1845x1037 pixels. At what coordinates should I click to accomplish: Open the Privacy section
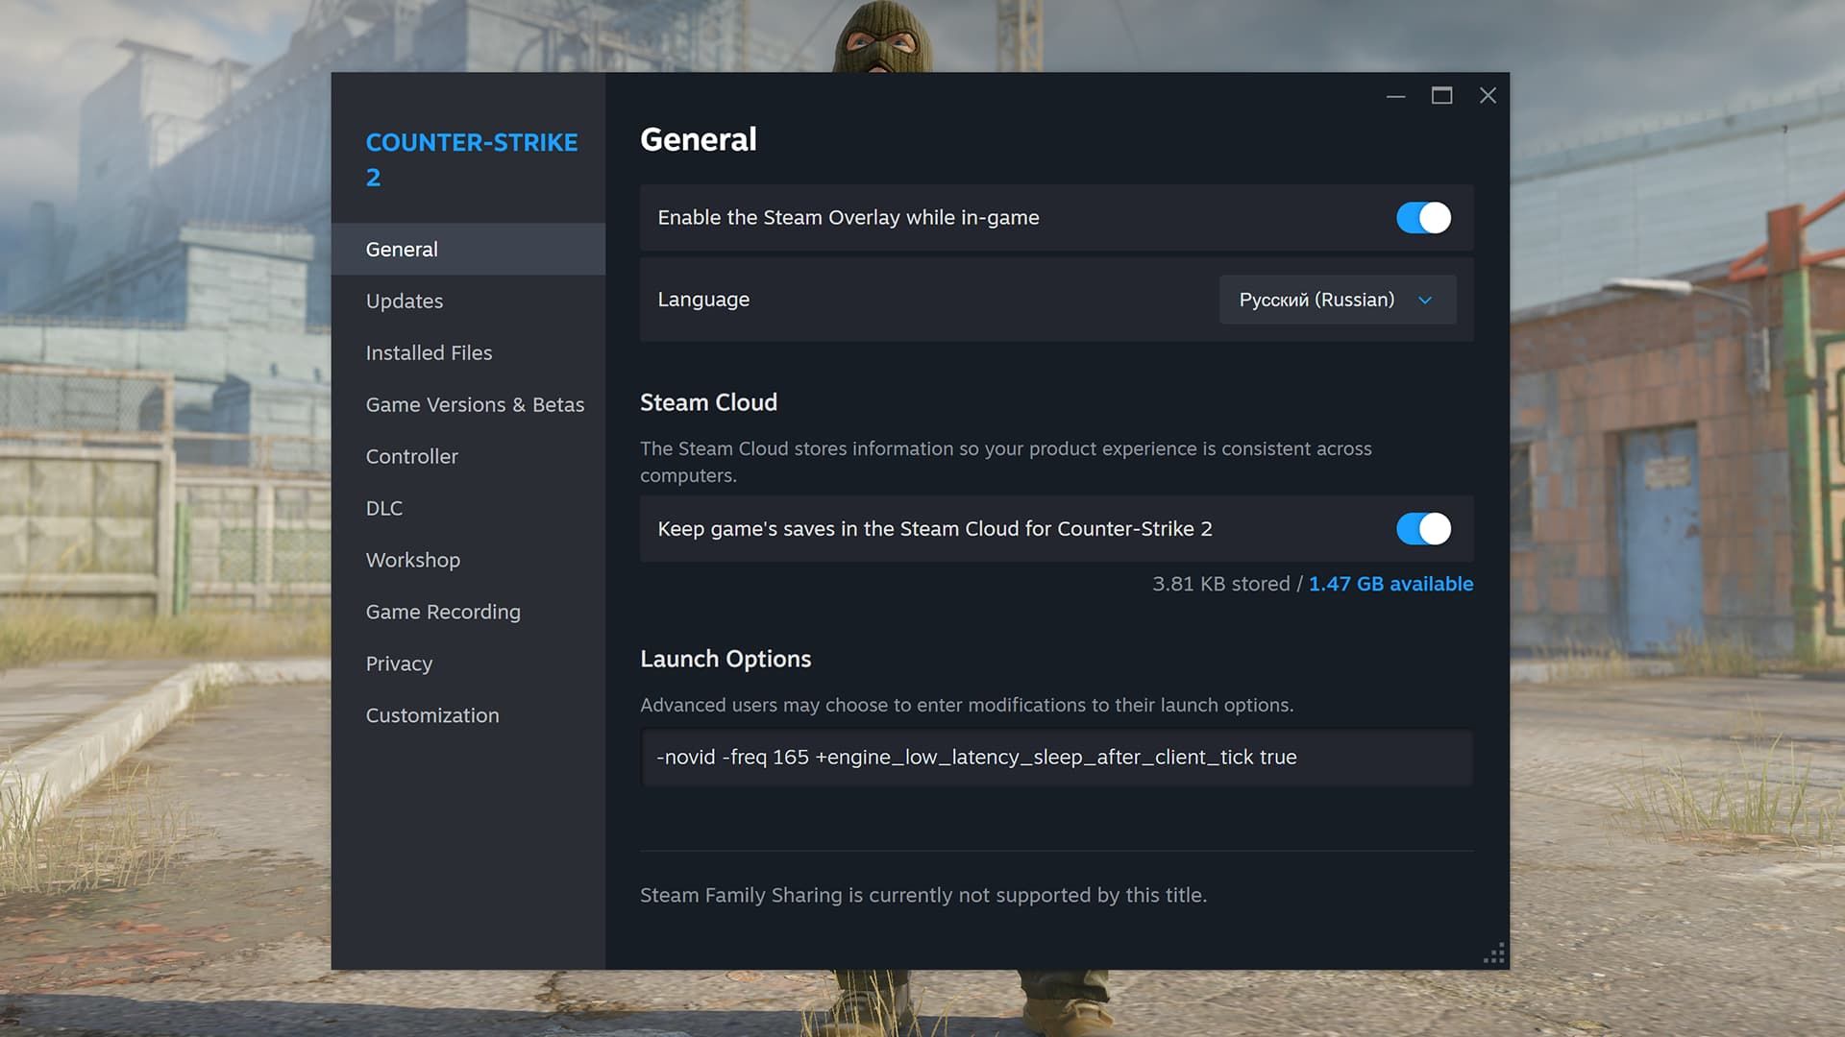coord(468,664)
